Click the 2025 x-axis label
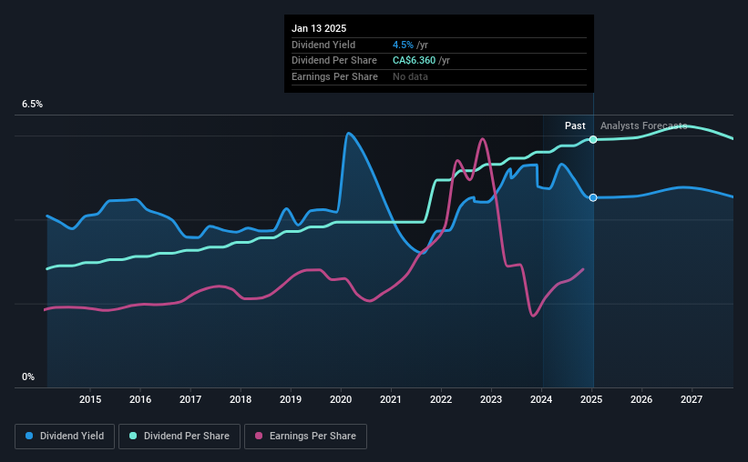 click(591, 399)
